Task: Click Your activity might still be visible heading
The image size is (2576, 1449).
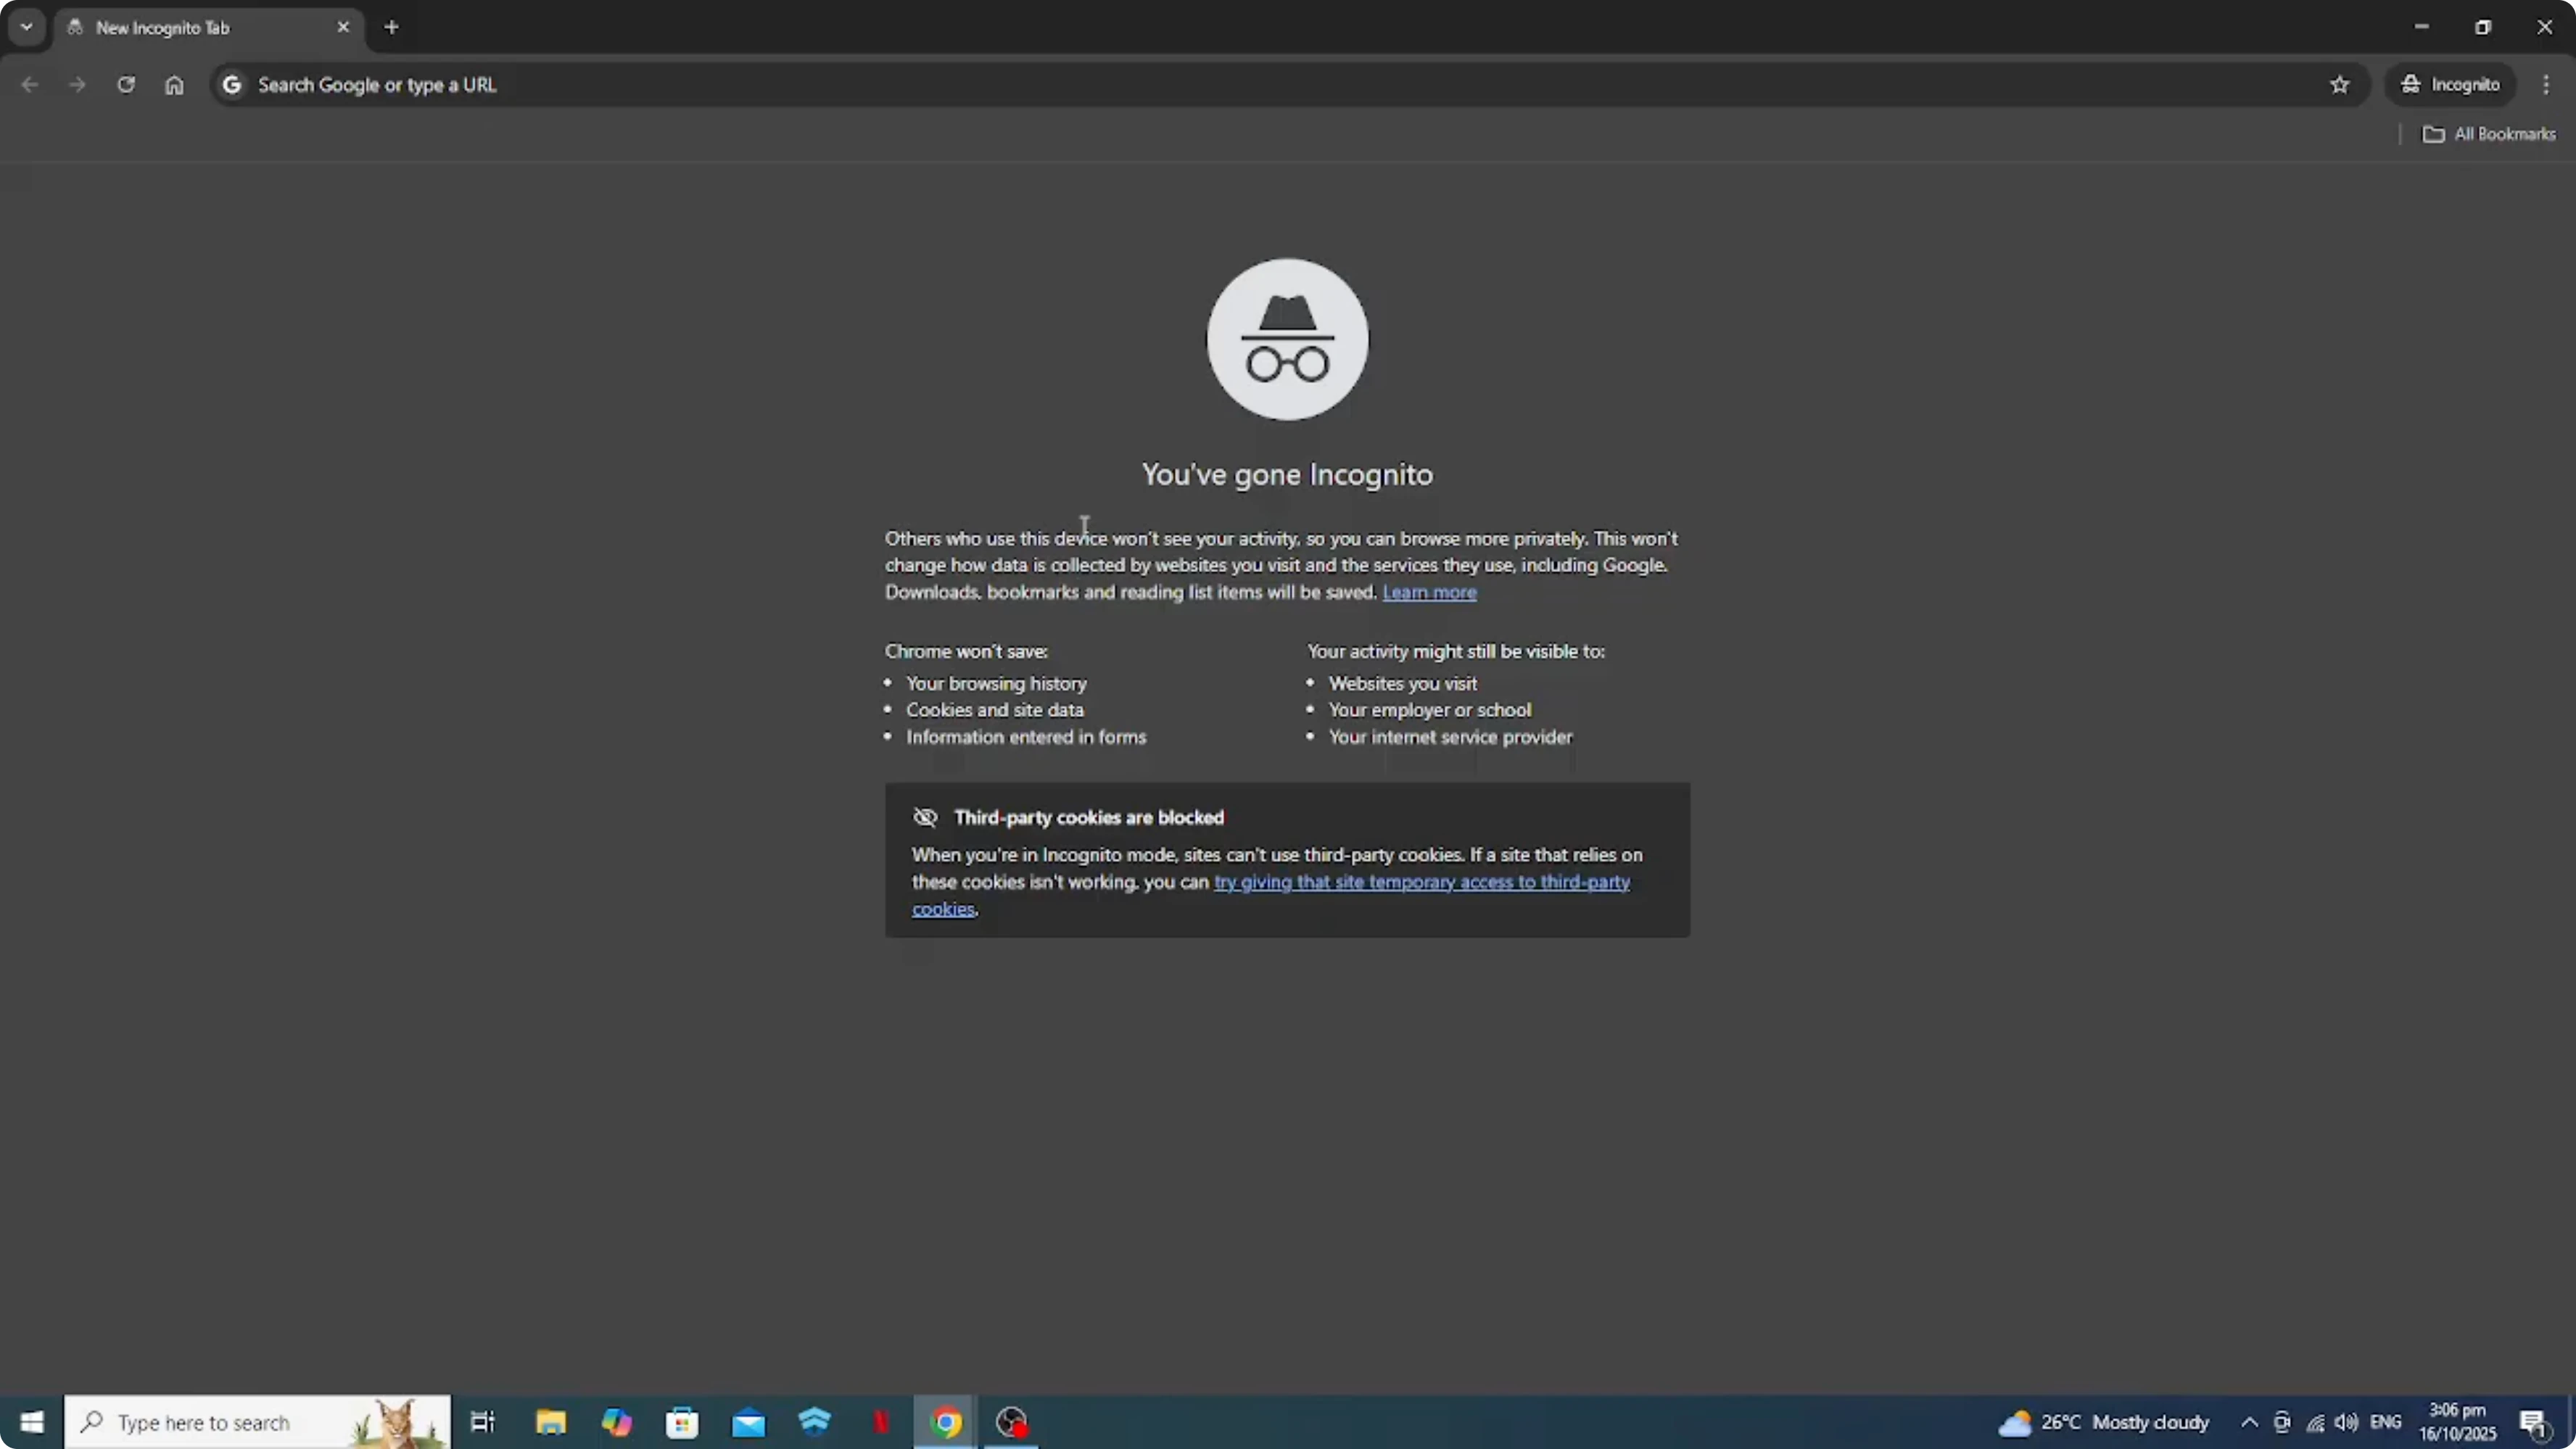Action: (x=1456, y=651)
